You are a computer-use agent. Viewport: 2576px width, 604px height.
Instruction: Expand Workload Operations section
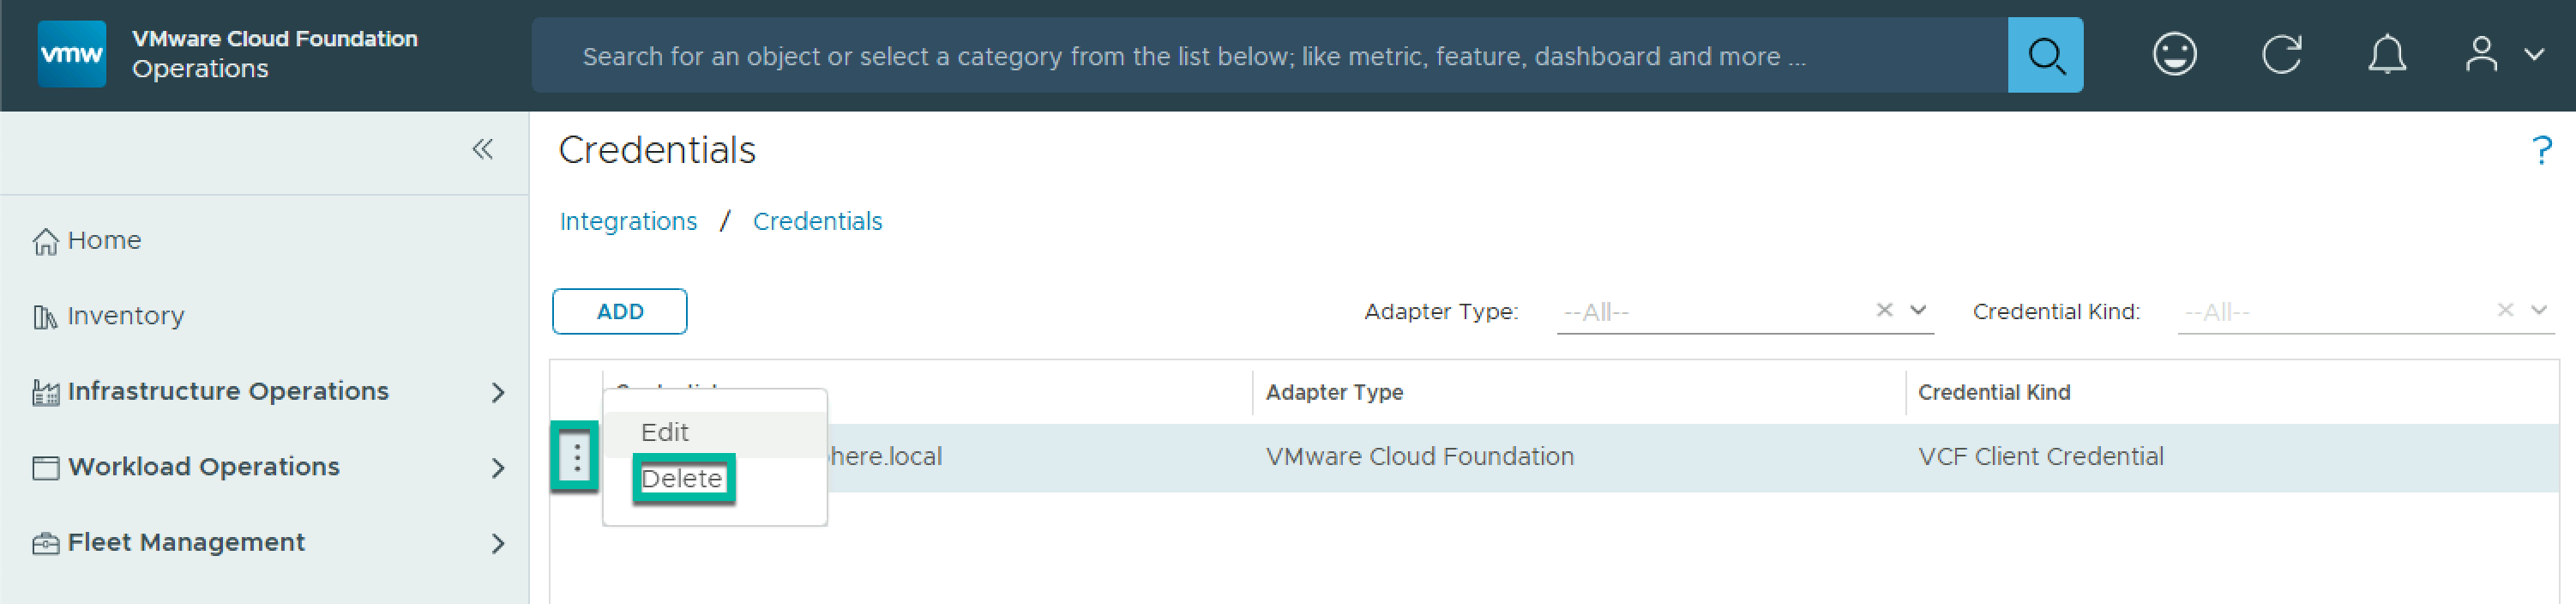point(498,468)
